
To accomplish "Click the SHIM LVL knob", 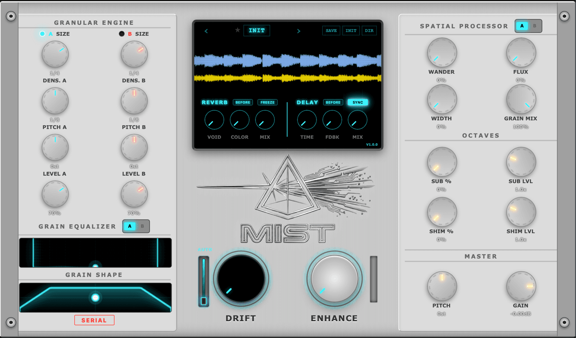I will pos(521,212).
